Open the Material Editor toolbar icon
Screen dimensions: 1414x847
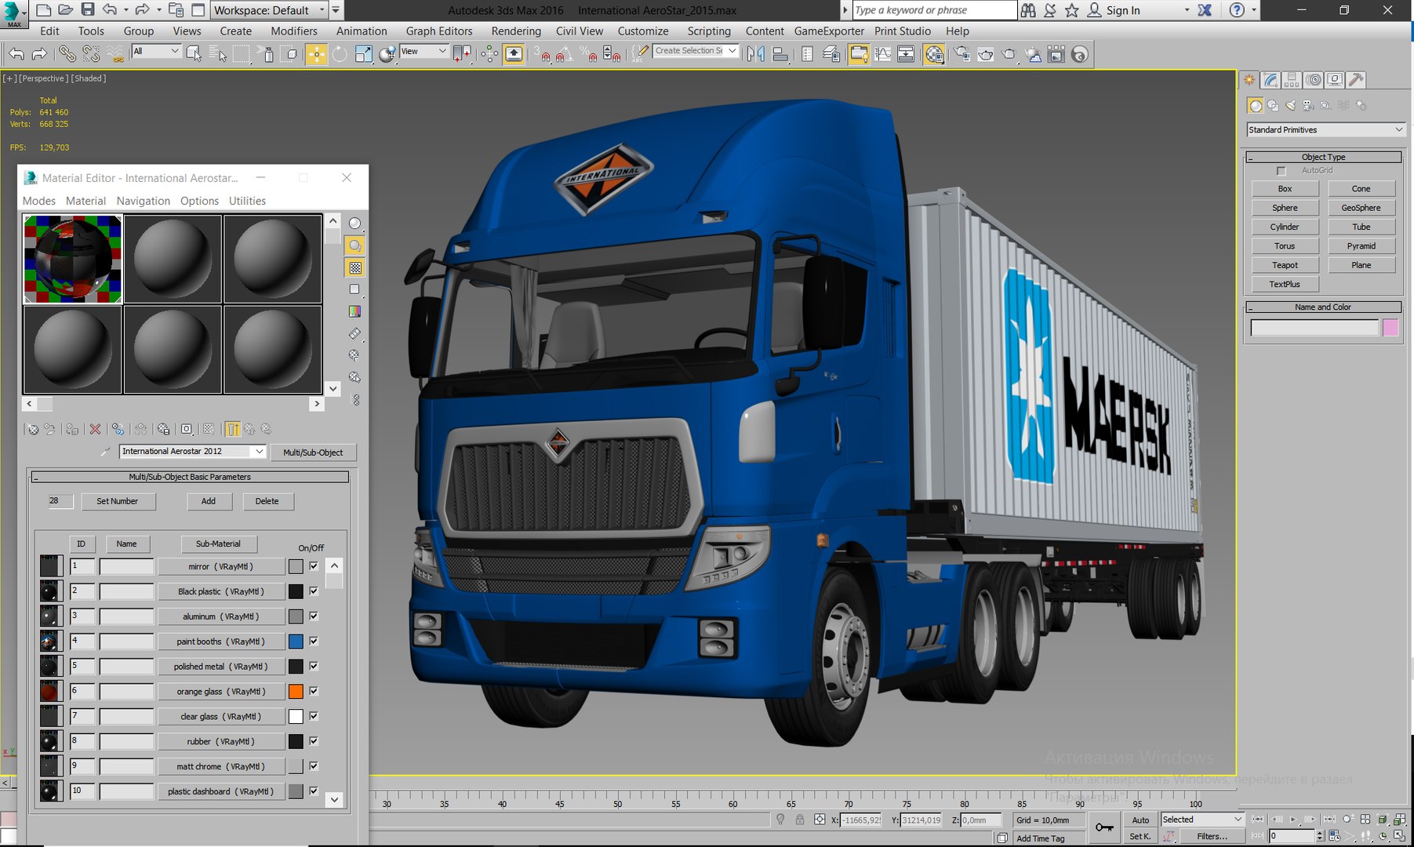[x=933, y=54]
